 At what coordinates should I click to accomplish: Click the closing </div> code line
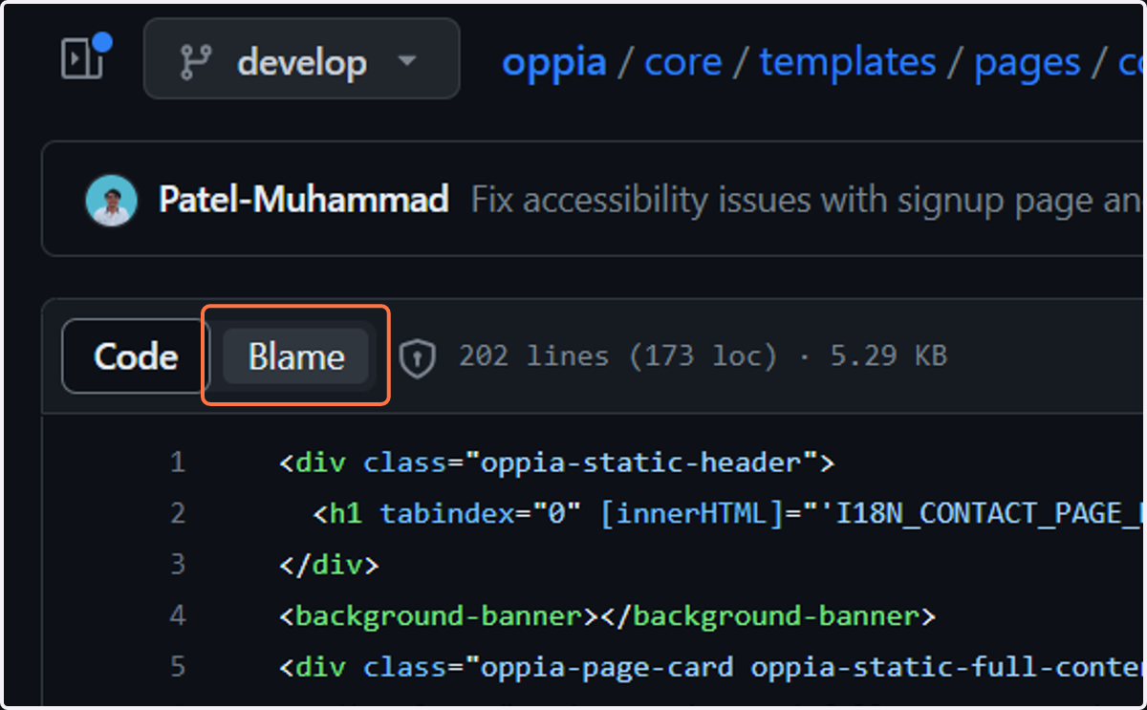pos(329,565)
